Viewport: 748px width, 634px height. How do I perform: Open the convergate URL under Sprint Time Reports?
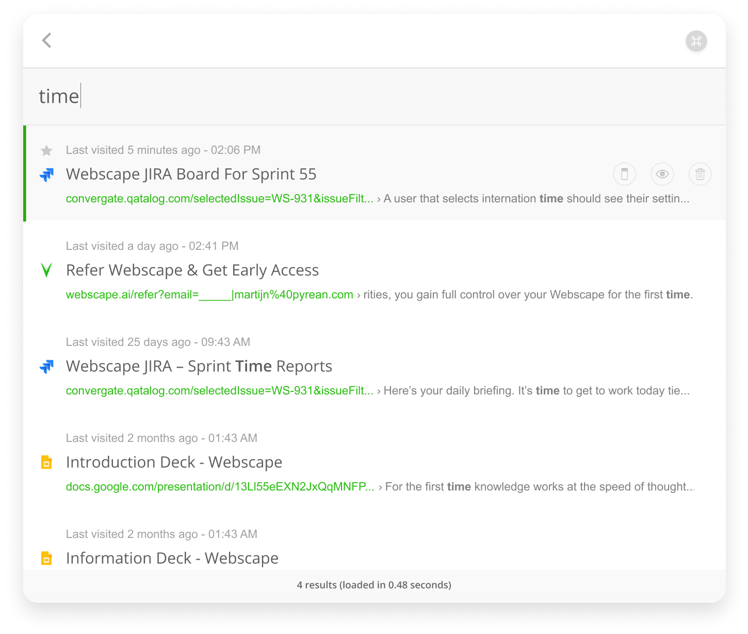click(x=220, y=391)
